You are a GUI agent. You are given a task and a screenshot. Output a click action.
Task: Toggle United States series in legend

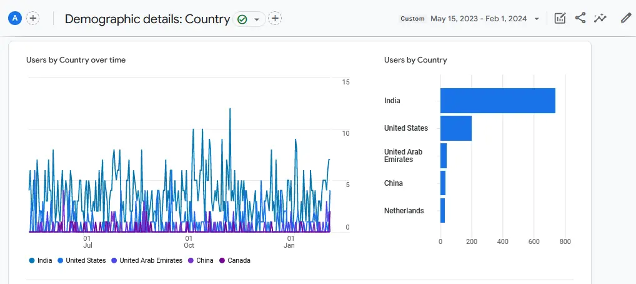(x=81, y=260)
